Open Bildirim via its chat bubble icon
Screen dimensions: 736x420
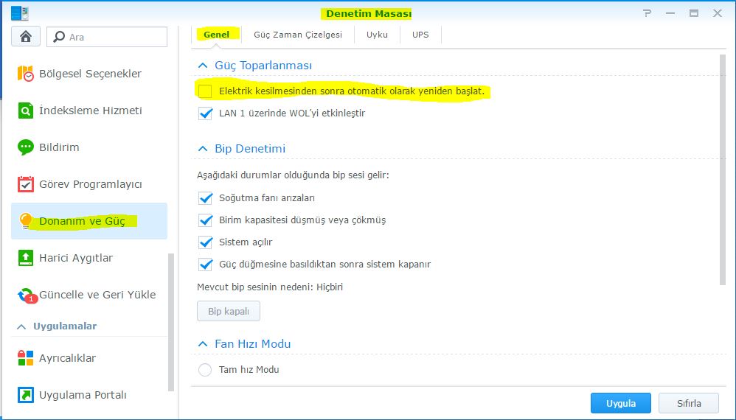26,147
